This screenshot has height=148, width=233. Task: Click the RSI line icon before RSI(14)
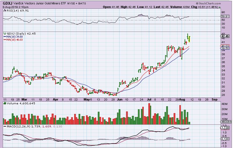tap(5, 10)
